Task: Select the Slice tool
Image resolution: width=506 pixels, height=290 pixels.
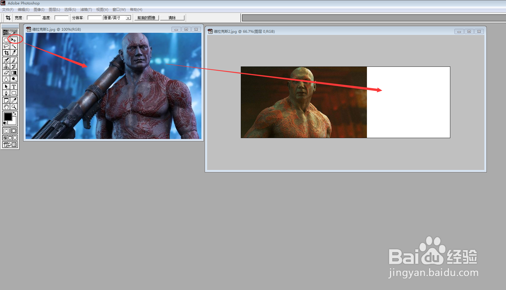Action: [14, 53]
